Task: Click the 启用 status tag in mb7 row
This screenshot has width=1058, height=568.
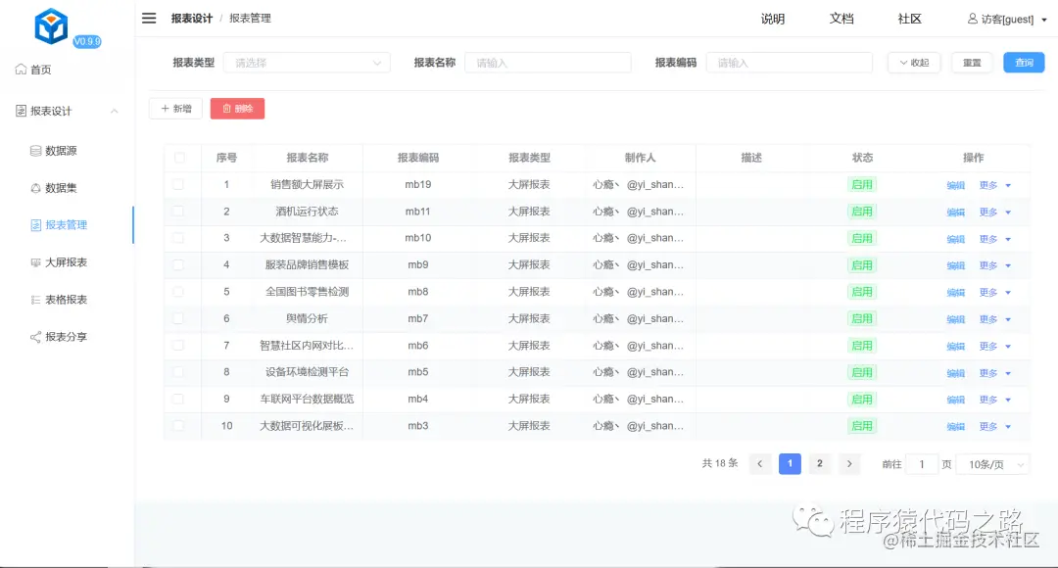Action: pos(862,318)
